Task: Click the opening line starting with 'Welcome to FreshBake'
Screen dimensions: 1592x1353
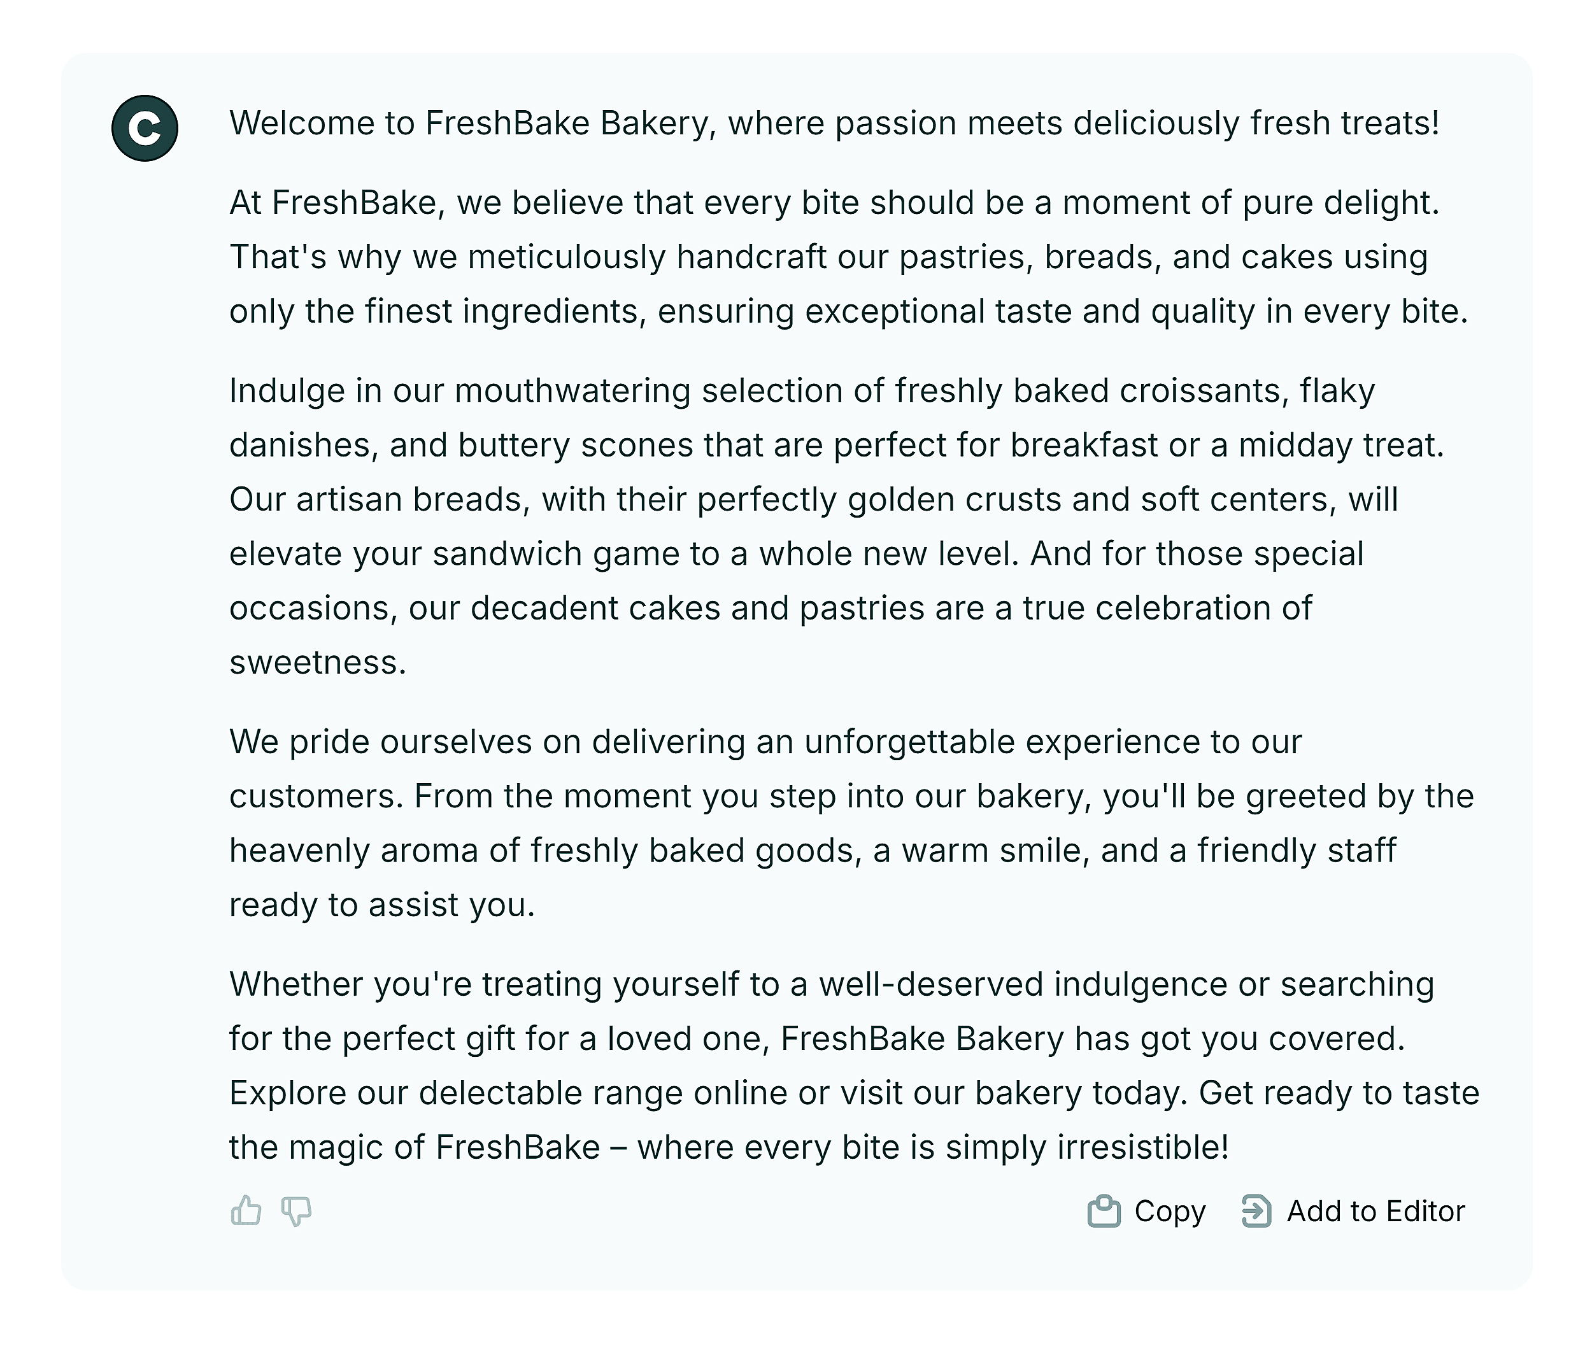Action: coord(834,124)
